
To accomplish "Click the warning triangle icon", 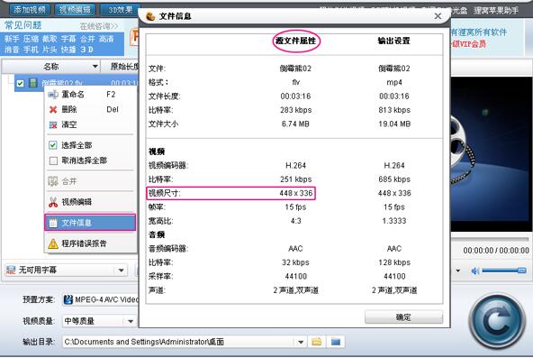I will [53, 243].
